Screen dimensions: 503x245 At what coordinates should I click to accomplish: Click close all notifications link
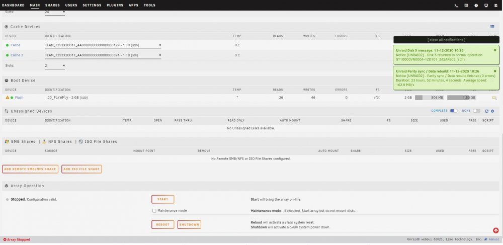tap(446, 40)
